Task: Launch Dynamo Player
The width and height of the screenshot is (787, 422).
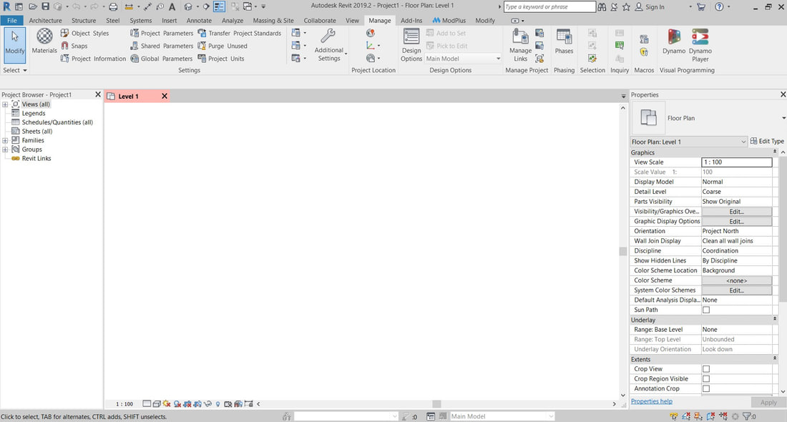Action: 700,45
